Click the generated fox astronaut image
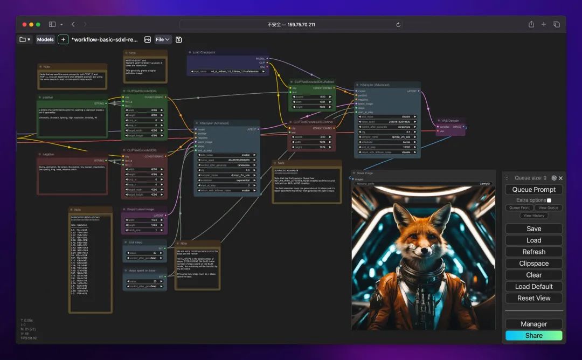This screenshot has width=582, height=360. (423, 258)
